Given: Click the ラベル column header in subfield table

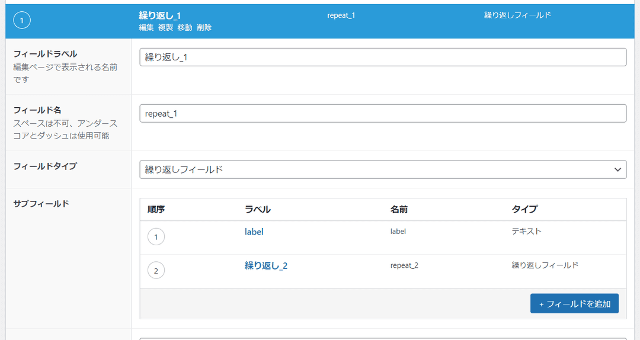Looking at the screenshot, I should coord(257,210).
